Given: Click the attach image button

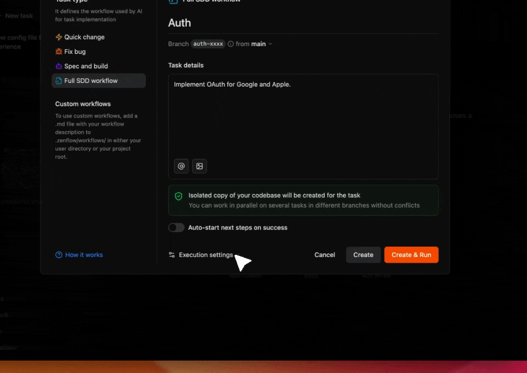Looking at the screenshot, I should [x=199, y=166].
